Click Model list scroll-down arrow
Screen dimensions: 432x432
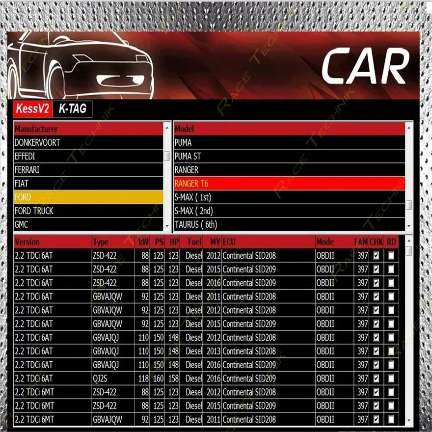click(x=409, y=226)
